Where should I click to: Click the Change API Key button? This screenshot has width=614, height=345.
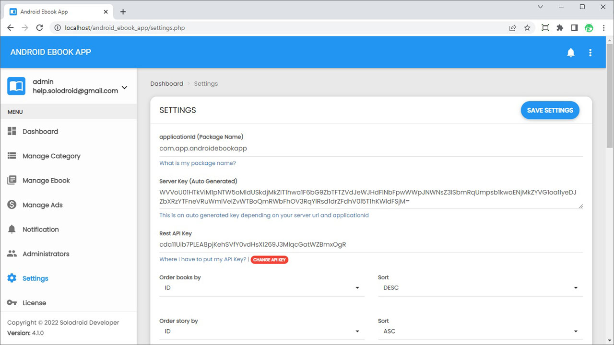[269, 260]
